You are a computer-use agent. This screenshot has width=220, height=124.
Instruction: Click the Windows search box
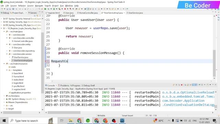(33, 121)
